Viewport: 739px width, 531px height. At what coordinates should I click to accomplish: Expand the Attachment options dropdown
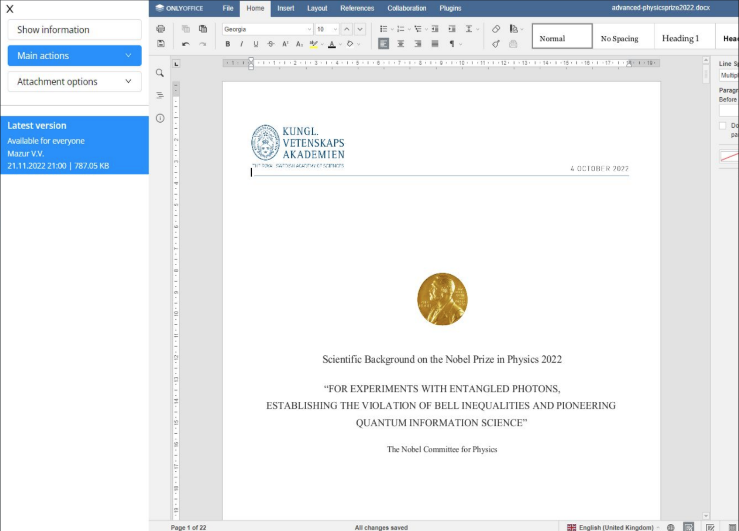click(x=75, y=82)
